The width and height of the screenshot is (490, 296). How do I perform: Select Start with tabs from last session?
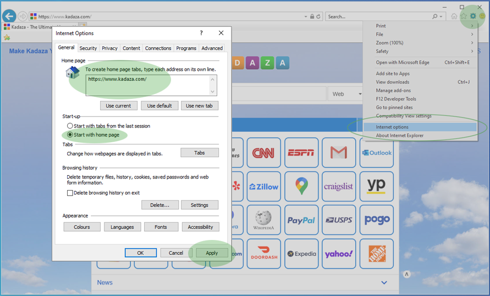pyautogui.click(x=70, y=126)
